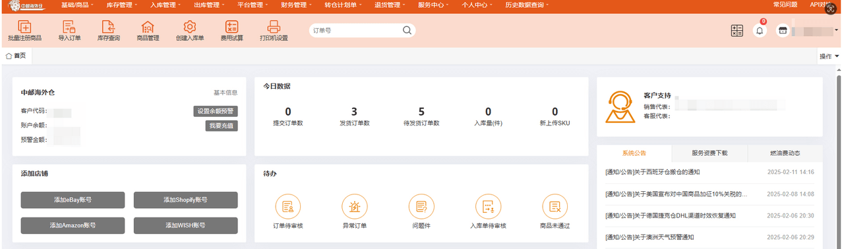Image resolution: width=844 pixels, height=249 pixels.
Task: Select the 首页 home tab
Action: point(16,56)
